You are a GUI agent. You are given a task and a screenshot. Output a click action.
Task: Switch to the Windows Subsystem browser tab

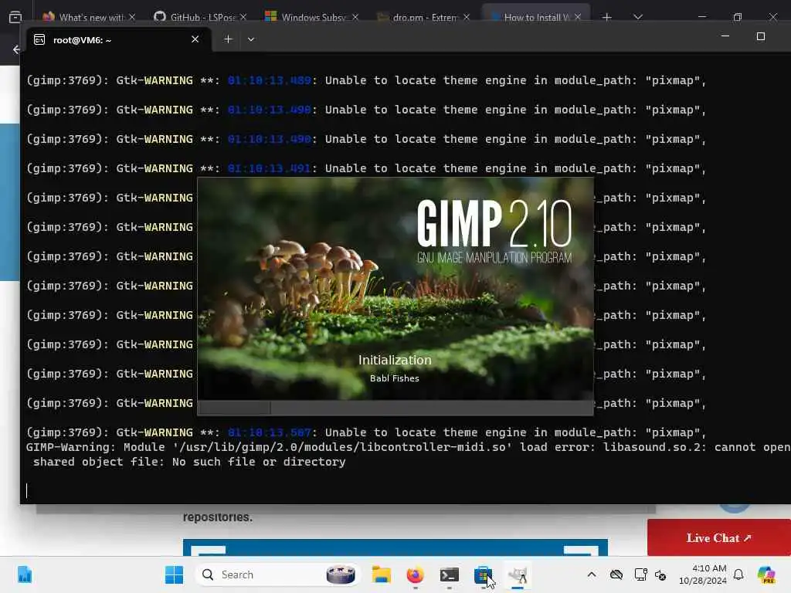pos(312,17)
